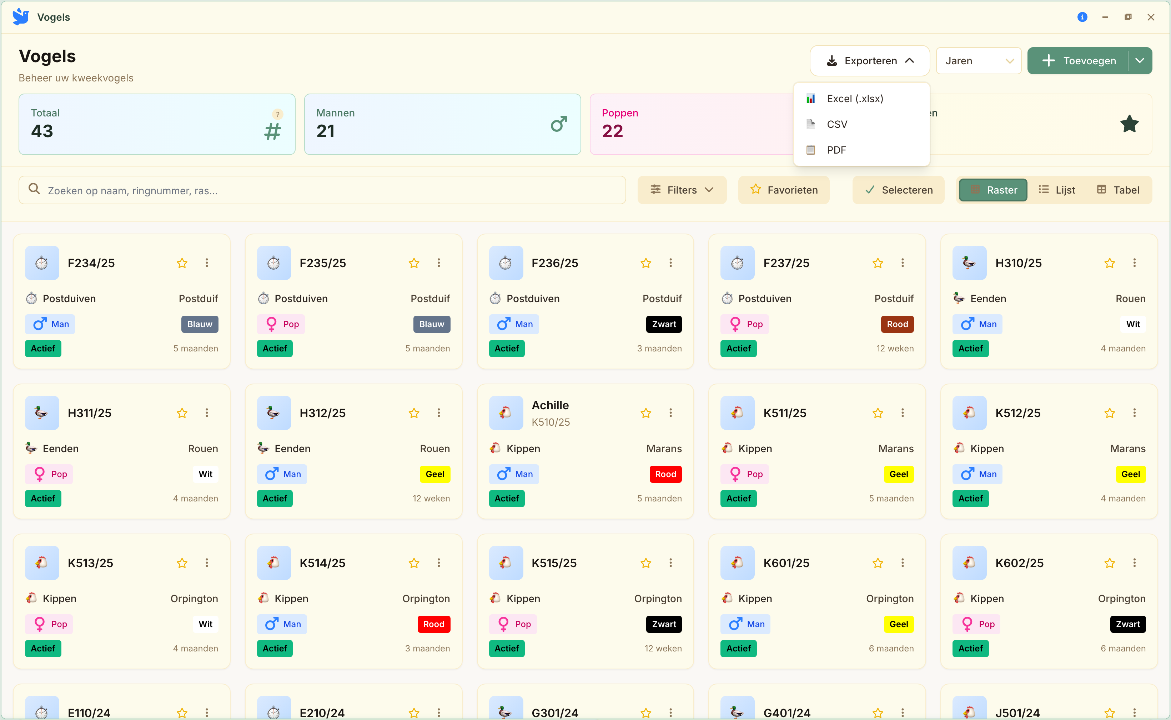Open the three-dot menu for H312/25
This screenshot has height=720, width=1171.
click(x=439, y=413)
